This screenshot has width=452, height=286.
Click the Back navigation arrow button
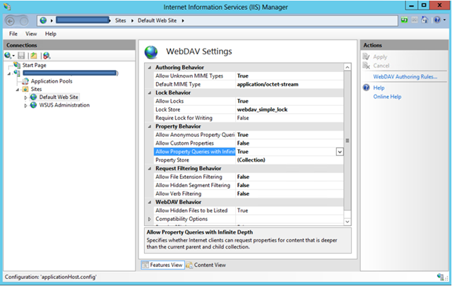(x=10, y=21)
